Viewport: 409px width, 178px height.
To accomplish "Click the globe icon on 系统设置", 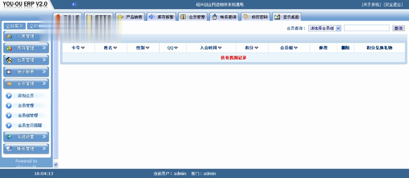I will pyautogui.click(x=9, y=137).
